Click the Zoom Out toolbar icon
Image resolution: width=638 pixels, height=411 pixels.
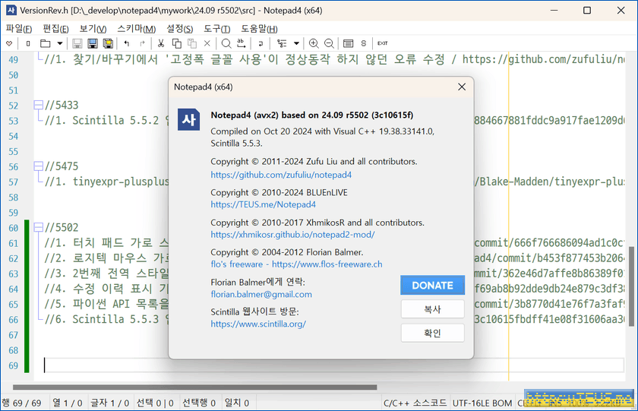pyautogui.click(x=329, y=43)
